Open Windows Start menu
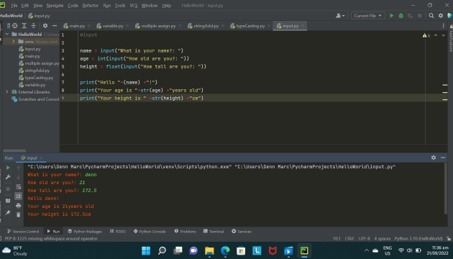 [x=146, y=250]
